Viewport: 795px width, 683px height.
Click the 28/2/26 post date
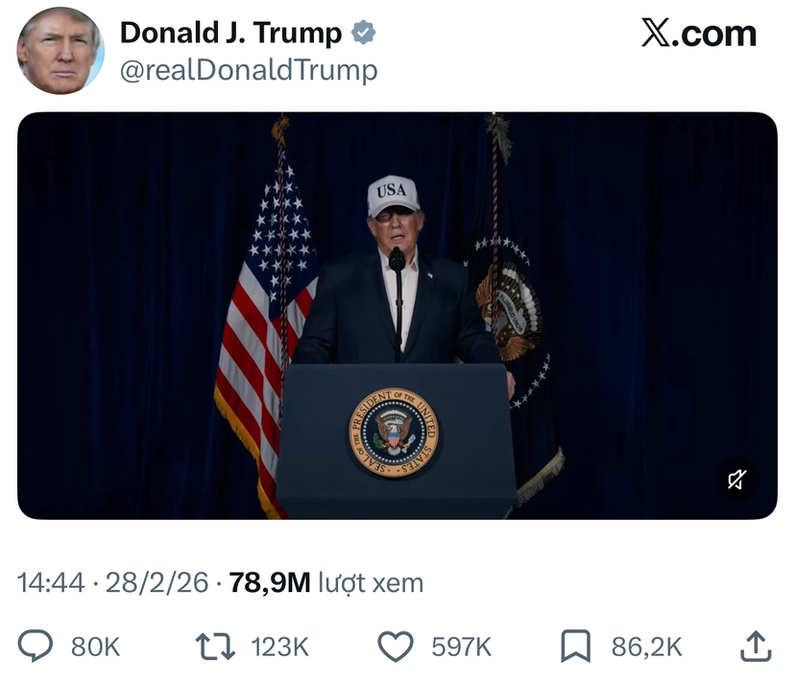157,582
